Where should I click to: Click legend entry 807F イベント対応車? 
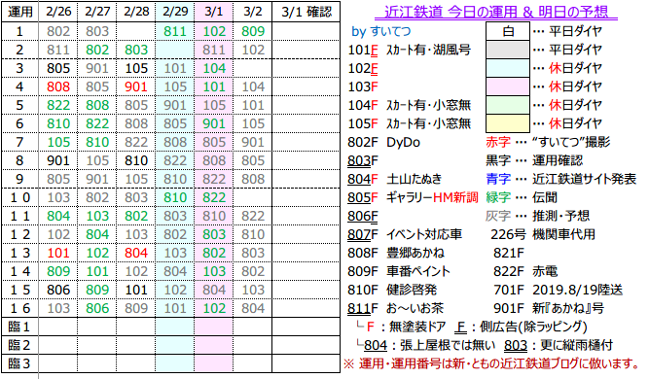point(405,234)
